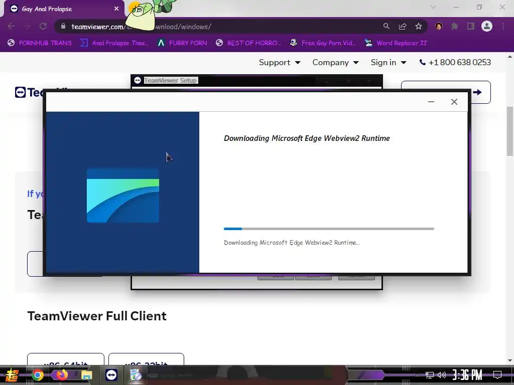Click the Edge Webview2 logo image

point(123,196)
